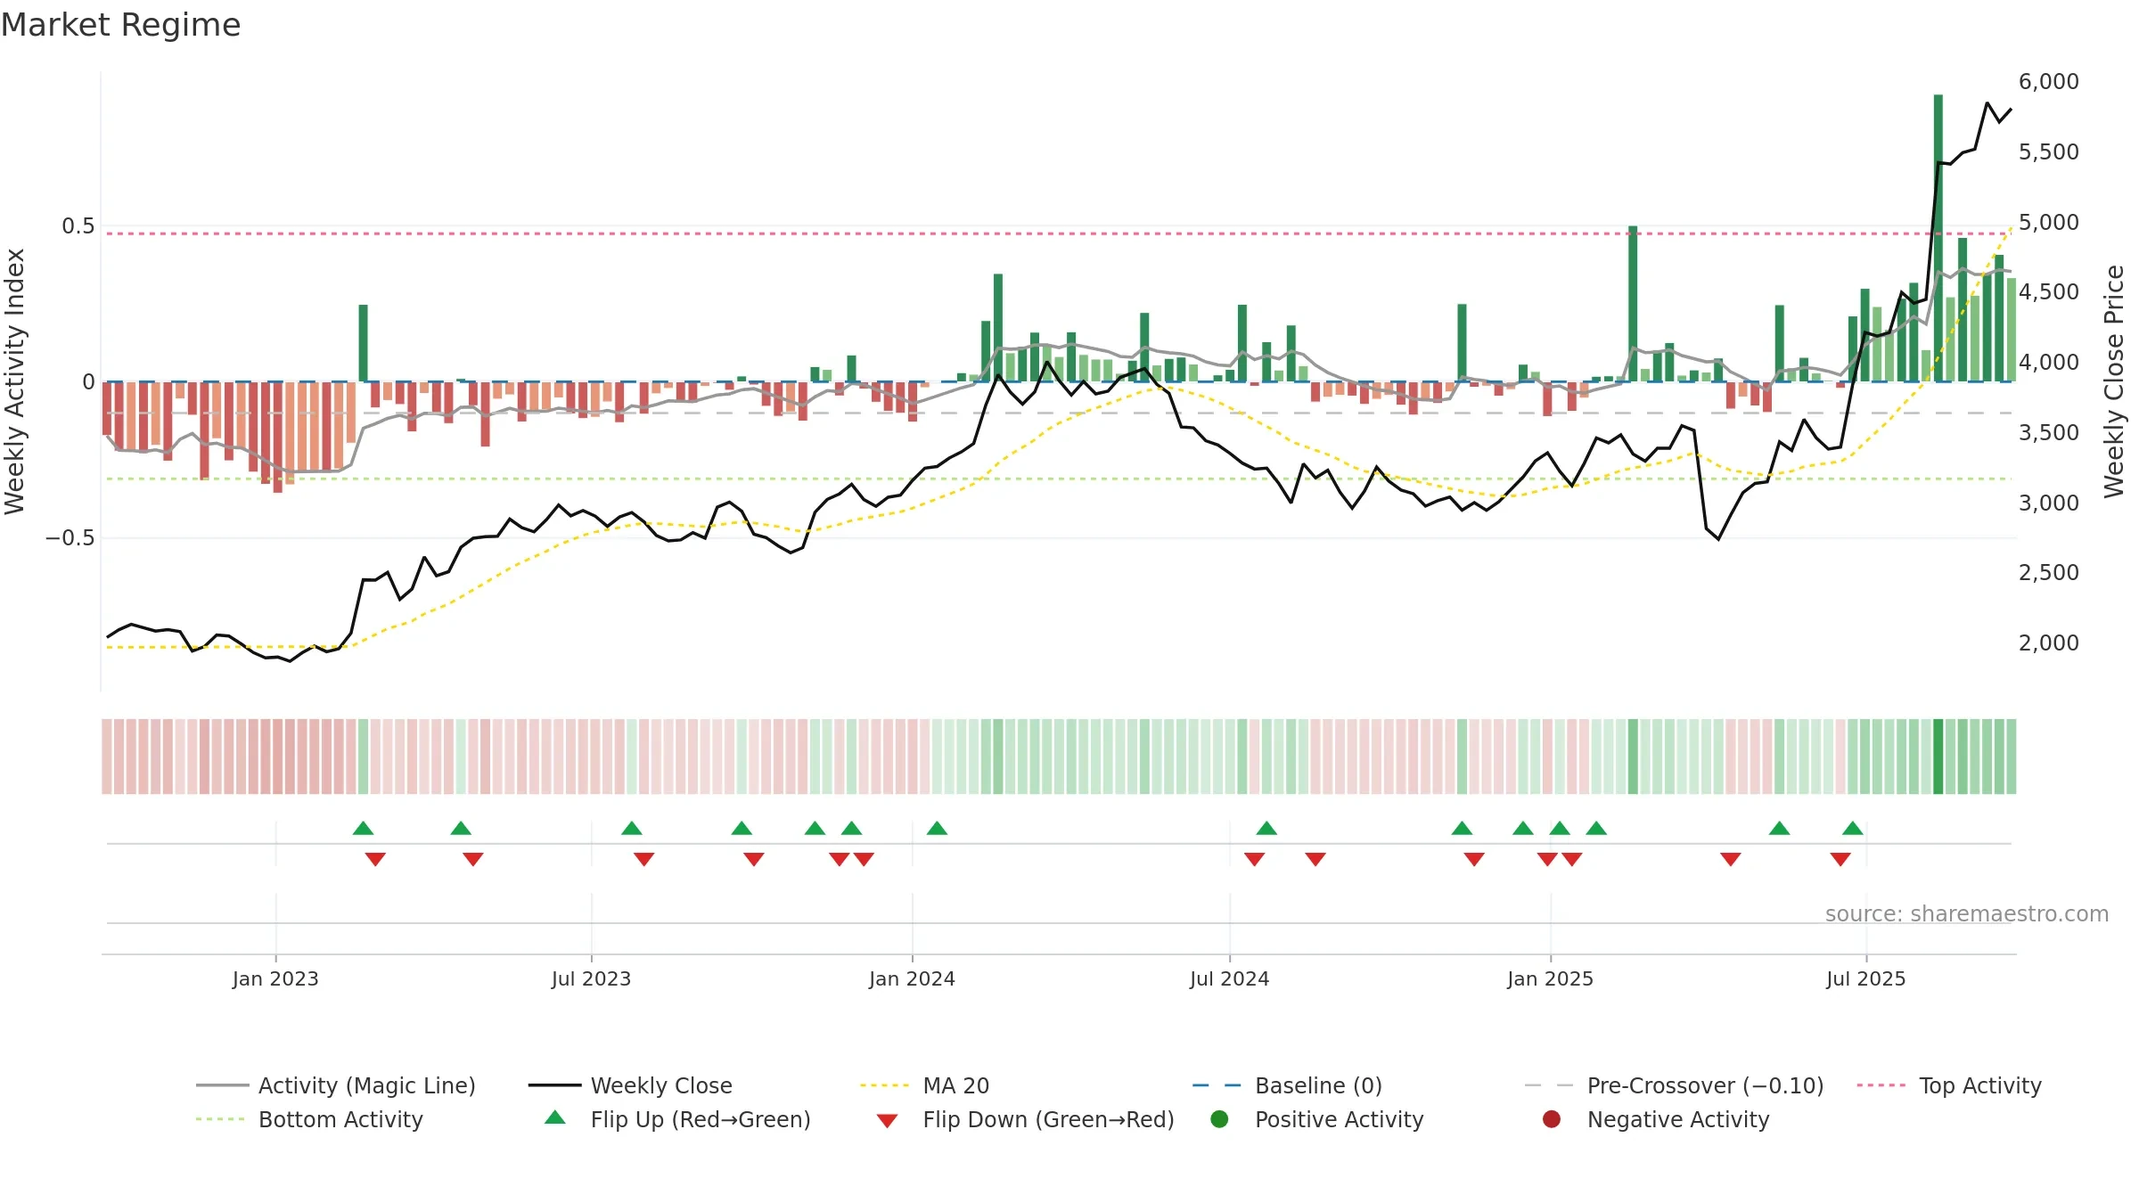
Task: Click the Jan 2024 axis label
Action: [912, 978]
